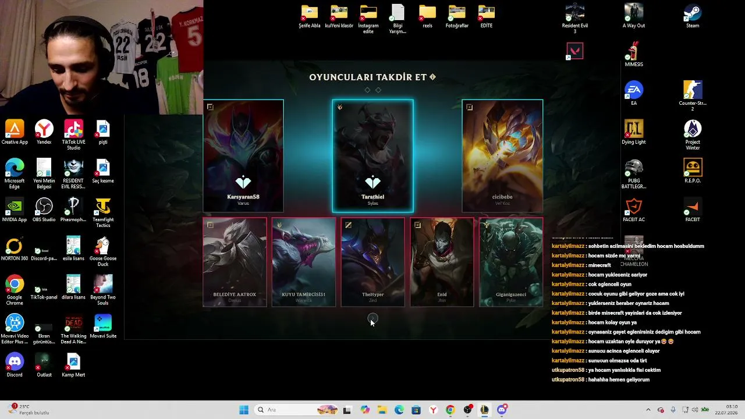Image resolution: width=745 pixels, height=419 pixels.
Task: Open the Fotoğraflar desktop folder
Action: click(457, 16)
